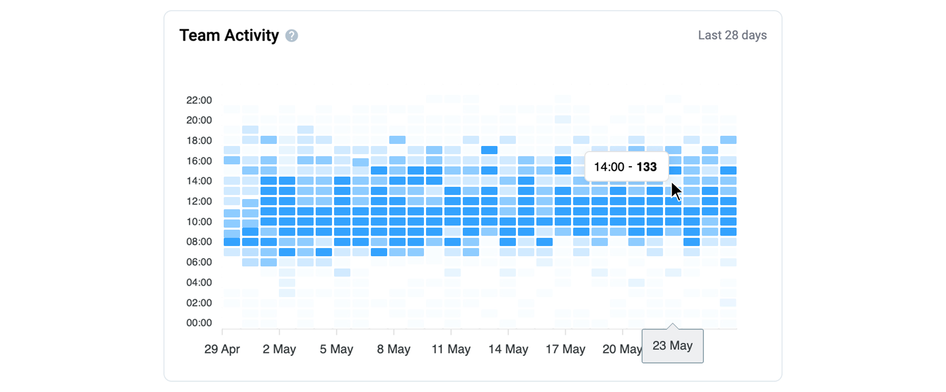Click the '12:00' time axis label
This screenshot has height=392, width=946.
[199, 201]
